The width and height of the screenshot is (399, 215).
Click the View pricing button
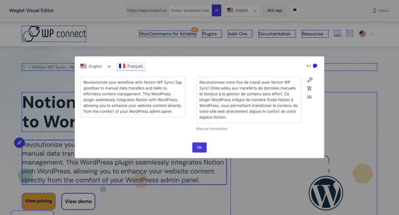(x=39, y=201)
